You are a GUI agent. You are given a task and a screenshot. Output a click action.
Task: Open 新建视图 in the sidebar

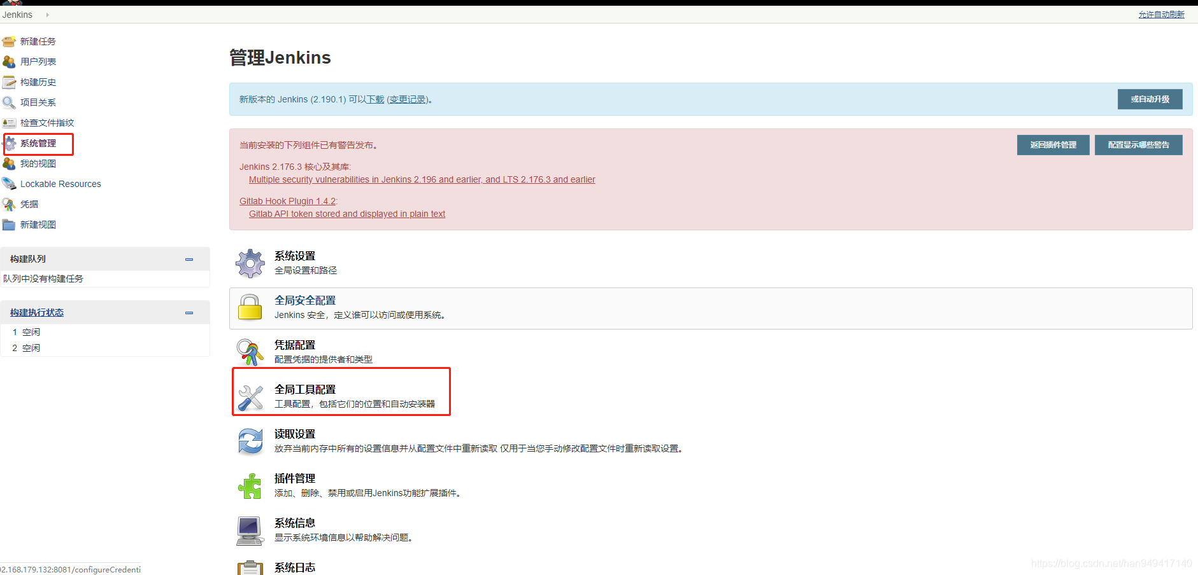click(x=38, y=225)
